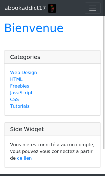Open the Bienvenue heading link

(x=34, y=28)
